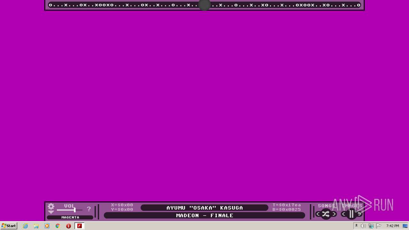Image resolution: width=409 pixels, height=230 pixels.
Task: Toggle the images pause button
Action: pos(351,214)
